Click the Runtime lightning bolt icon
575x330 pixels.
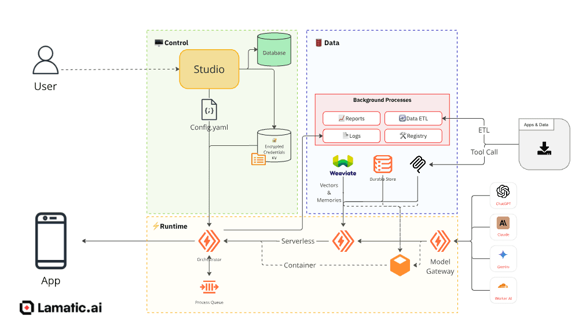(156, 226)
